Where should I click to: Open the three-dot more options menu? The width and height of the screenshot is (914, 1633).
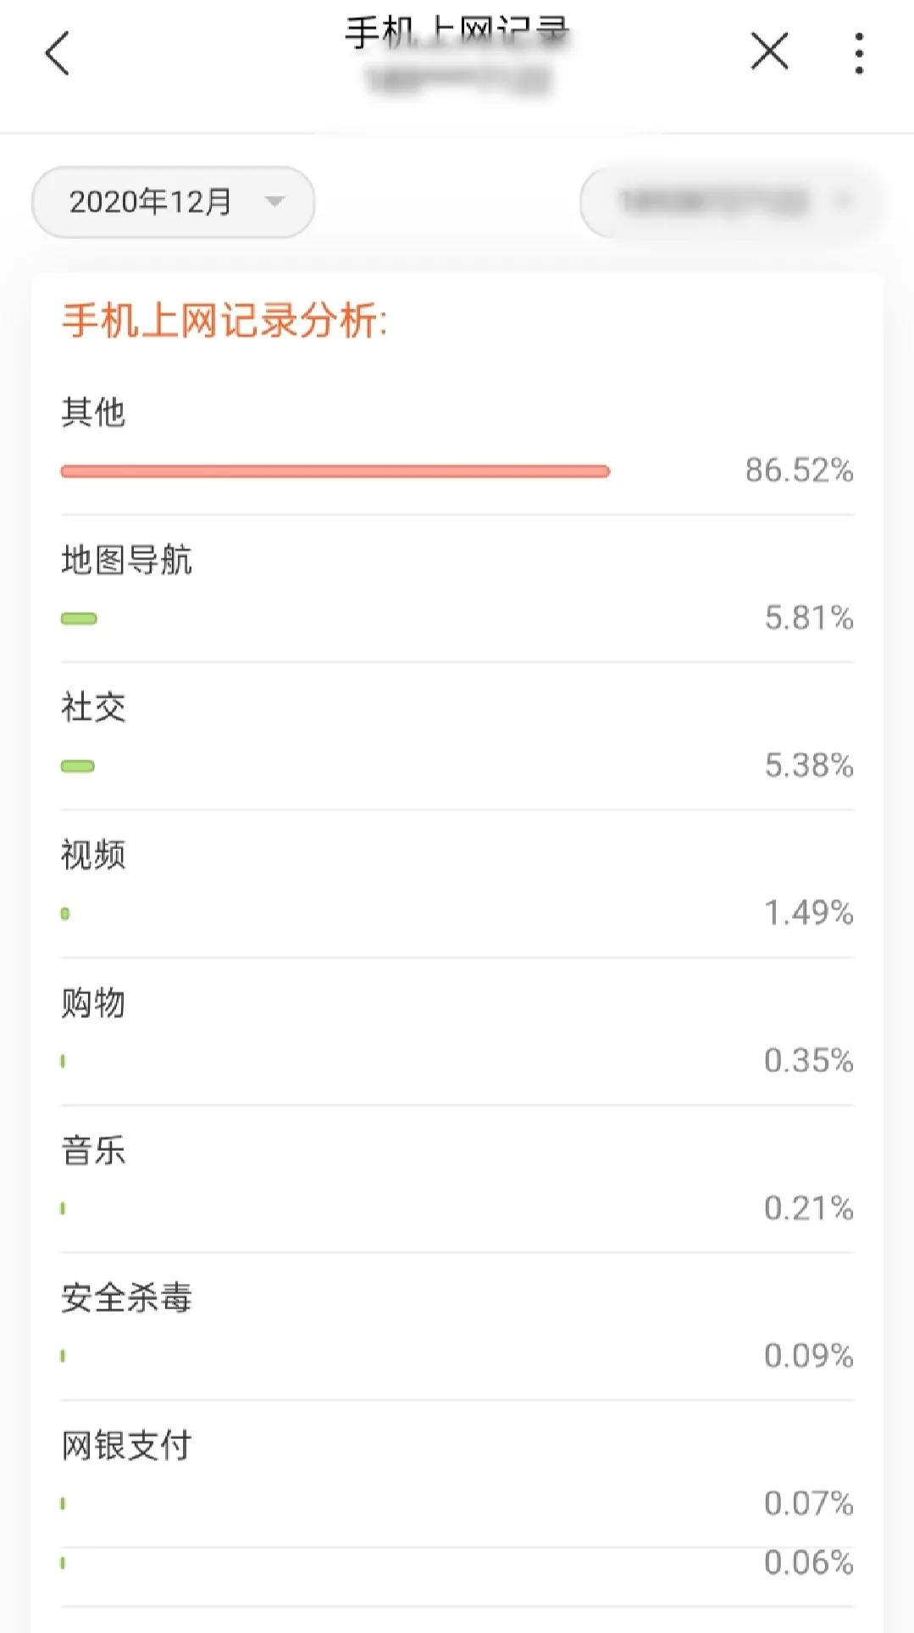pyautogui.click(x=859, y=52)
